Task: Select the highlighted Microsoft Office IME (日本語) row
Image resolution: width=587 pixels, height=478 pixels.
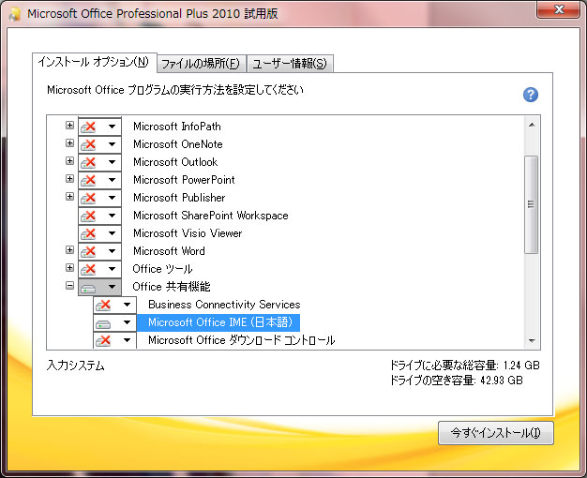Action: pyautogui.click(x=218, y=322)
